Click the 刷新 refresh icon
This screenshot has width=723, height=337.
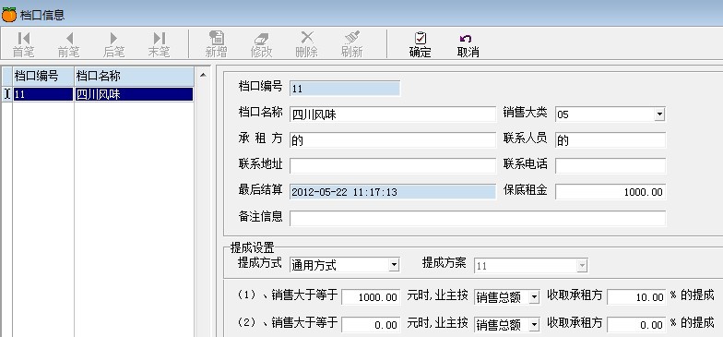(x=352, y=44)
